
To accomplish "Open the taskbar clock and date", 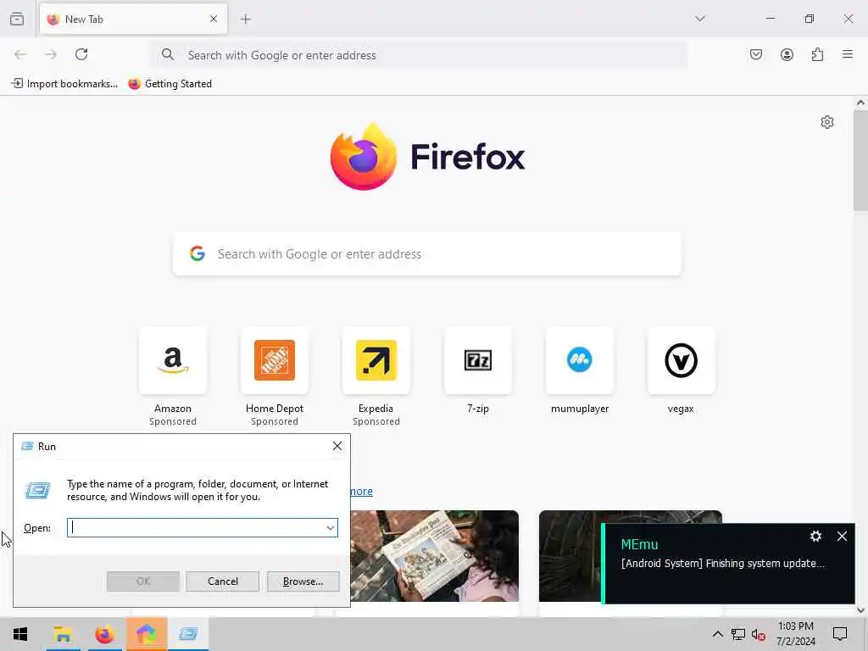I will (795, 634).
